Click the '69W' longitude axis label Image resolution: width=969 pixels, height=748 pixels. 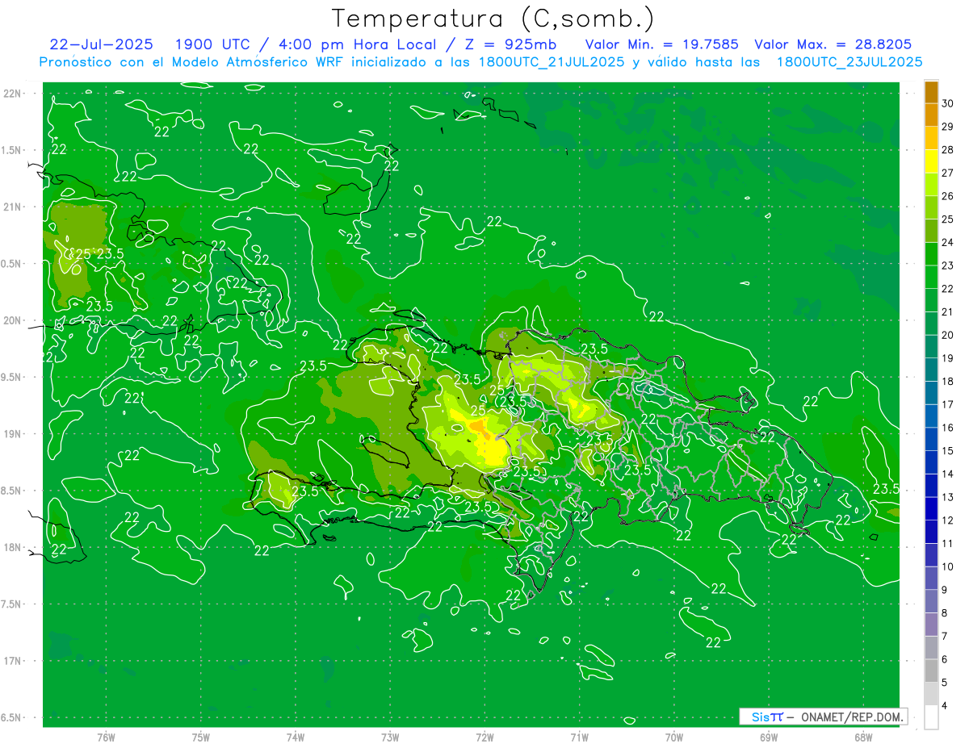[x=769, y=738]
